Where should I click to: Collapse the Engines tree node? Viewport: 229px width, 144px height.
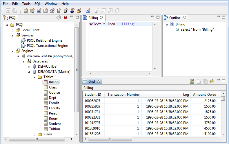pyautogui.click(x=12, y=51)
